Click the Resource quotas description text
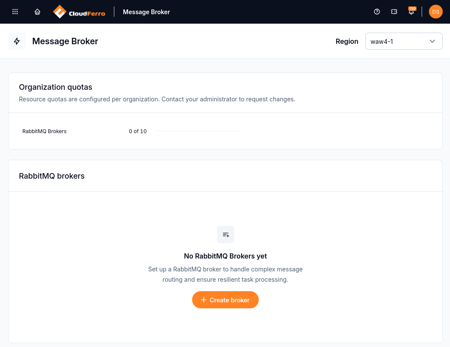Screen dimensions: 450x347 pyautogui.click(x=157, y=99)
